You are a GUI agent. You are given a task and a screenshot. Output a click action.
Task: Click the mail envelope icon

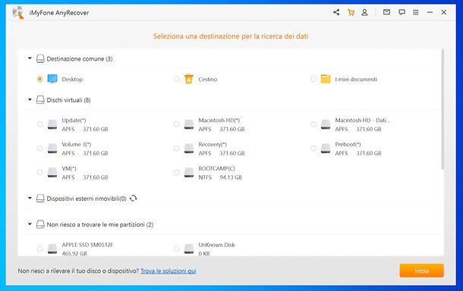click(386, 12)
